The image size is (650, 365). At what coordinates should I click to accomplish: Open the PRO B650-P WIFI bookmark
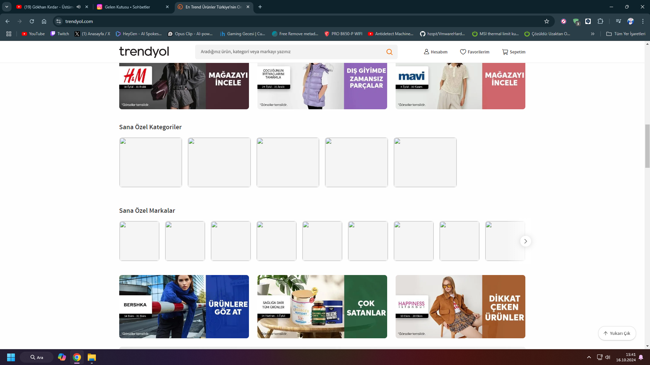343,34
